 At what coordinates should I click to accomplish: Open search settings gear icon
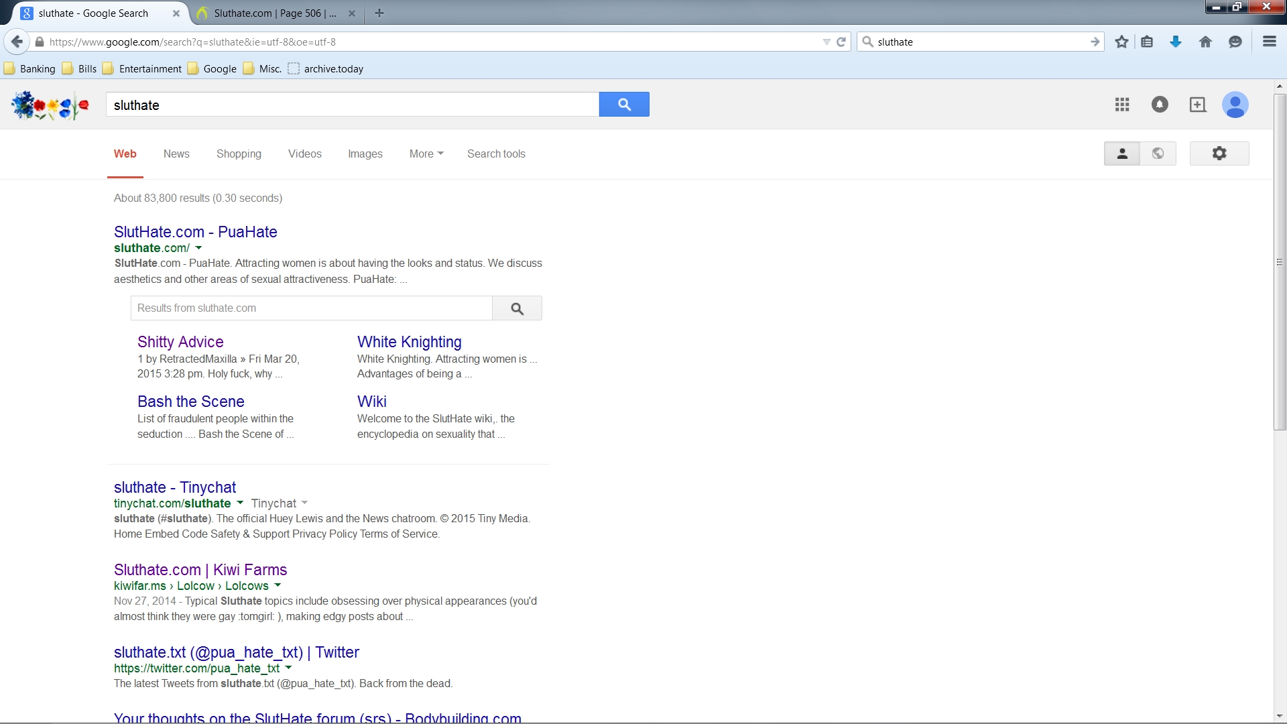point(1219,154)
